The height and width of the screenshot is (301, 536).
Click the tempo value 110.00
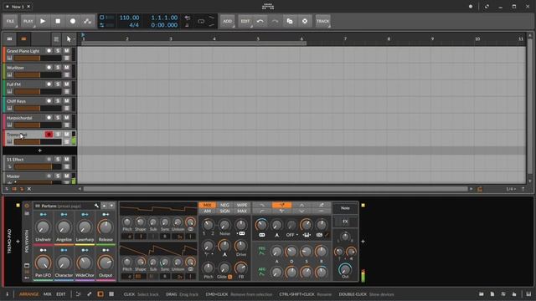click(129, 18)
